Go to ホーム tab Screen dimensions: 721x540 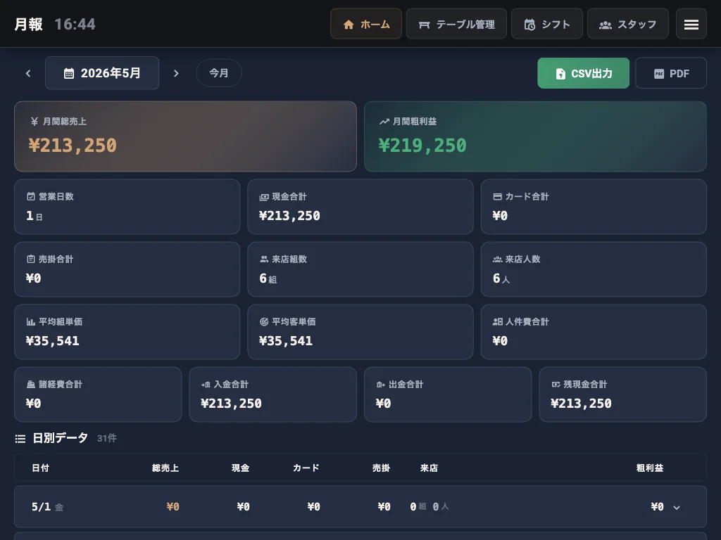pos(366,25)
